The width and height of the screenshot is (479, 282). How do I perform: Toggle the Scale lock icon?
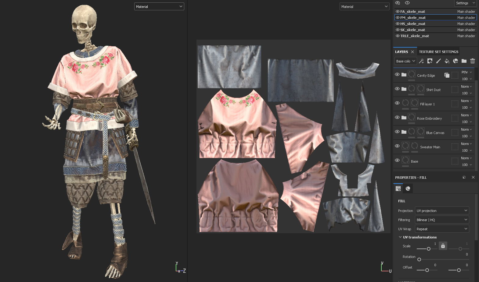(443, 246)
